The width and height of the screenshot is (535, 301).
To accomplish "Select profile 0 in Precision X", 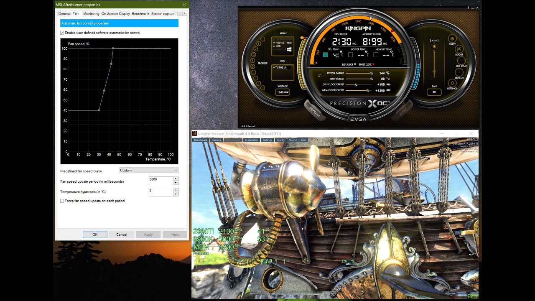I will [x=262, y=39].
